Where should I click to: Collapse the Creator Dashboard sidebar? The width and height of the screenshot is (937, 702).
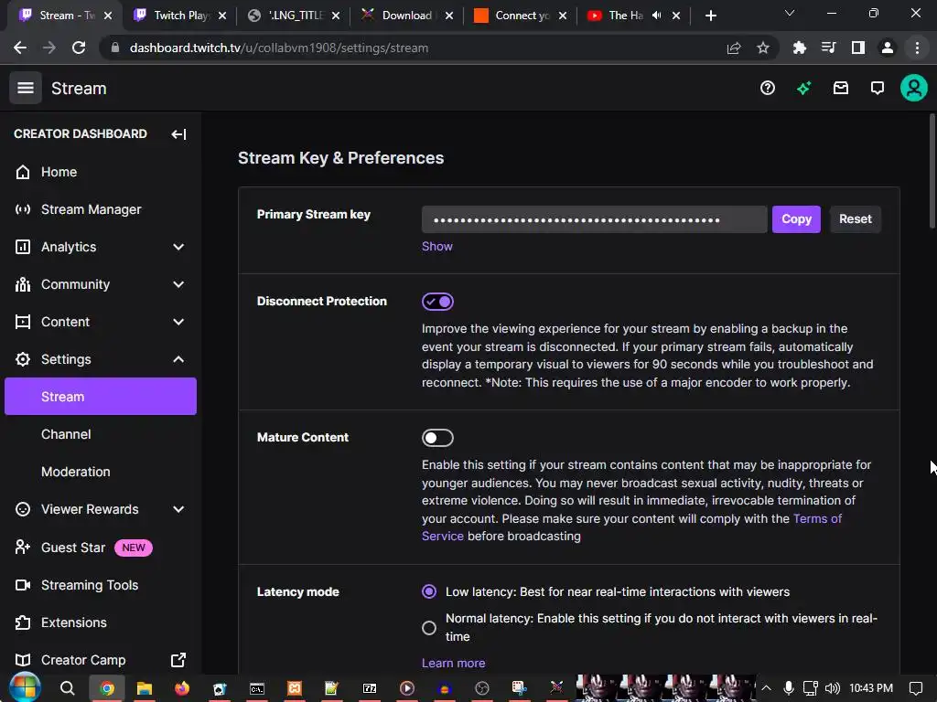click(x=178, y=133)
